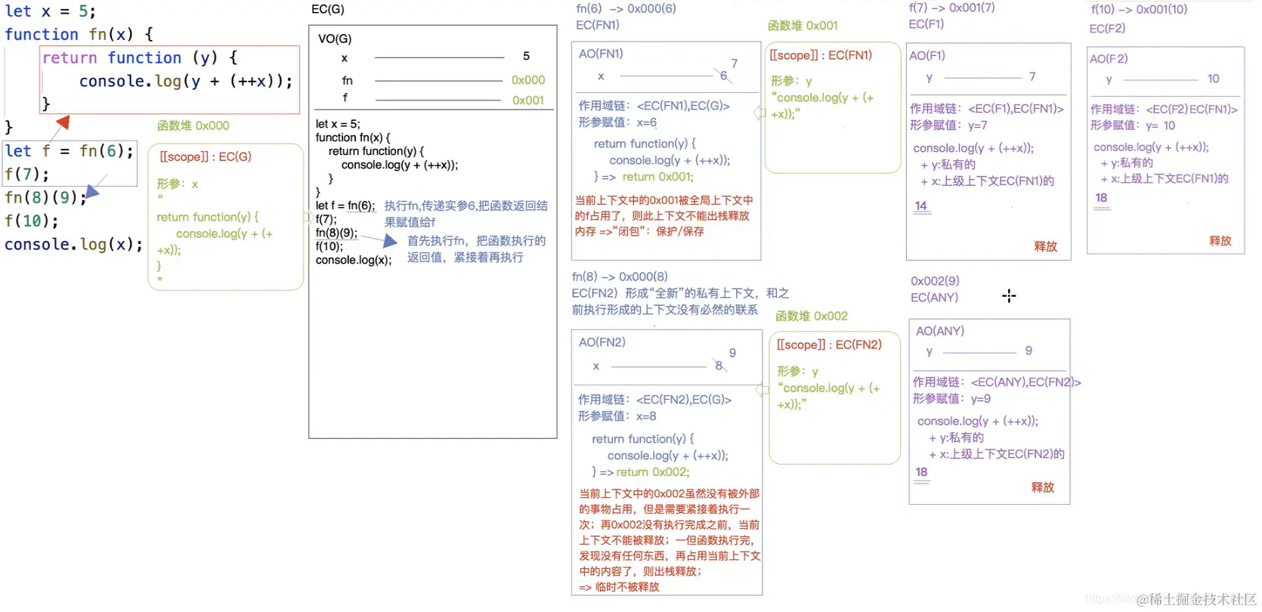Click the 'EC(ANY)' label

click(934, 298)
